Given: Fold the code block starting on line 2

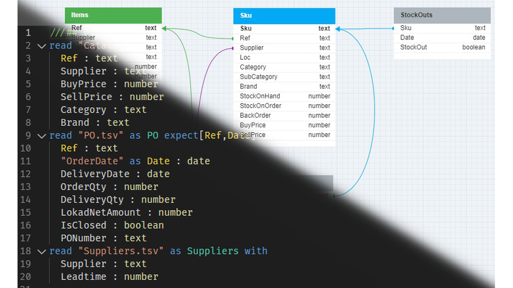Looking at the screenshot, I should pyautogui.click(x=41, y=46).
